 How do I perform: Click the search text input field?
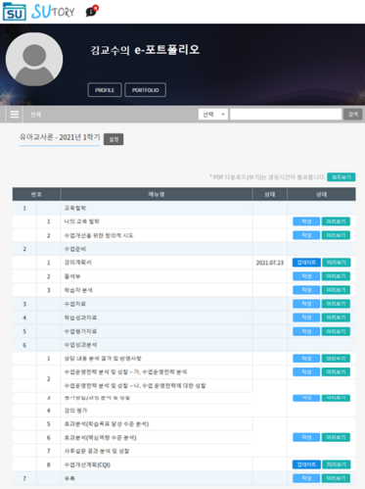pos(286,115)
